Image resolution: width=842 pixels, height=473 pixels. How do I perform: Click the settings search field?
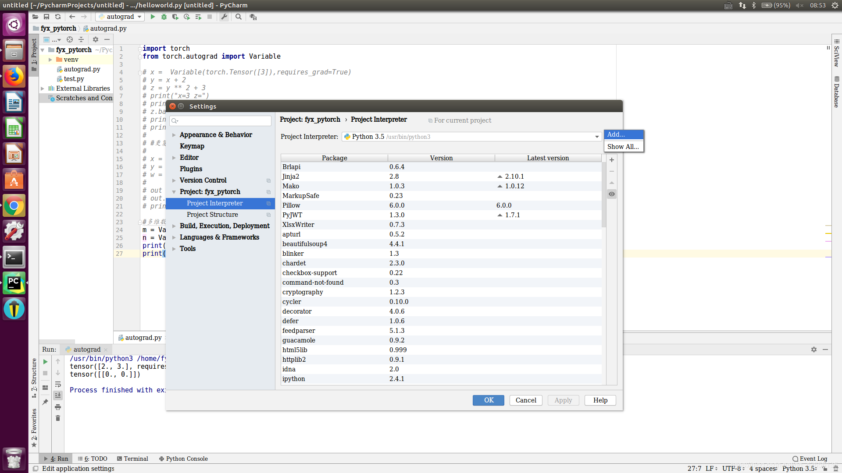pos(220,121)
